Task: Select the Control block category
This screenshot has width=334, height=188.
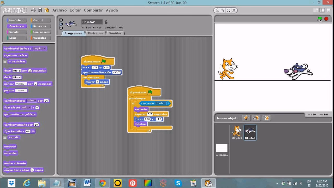Action: (40, 20)
